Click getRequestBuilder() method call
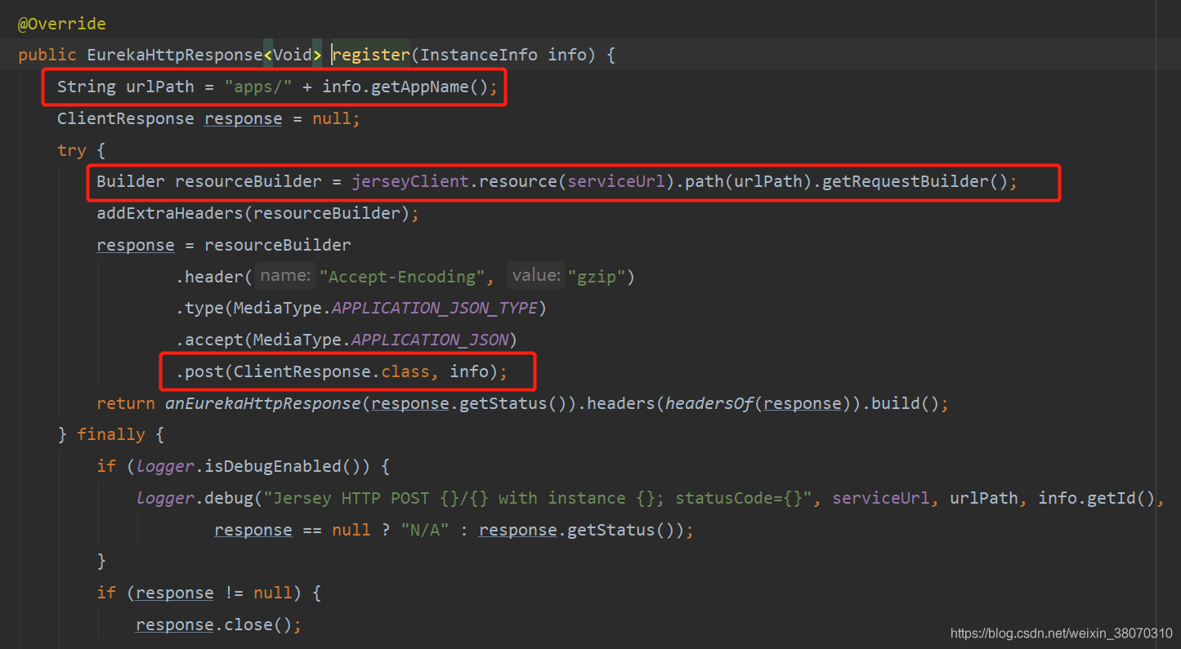The height and width of the screenshot is (649, 1181). click(x=915, y=181)
